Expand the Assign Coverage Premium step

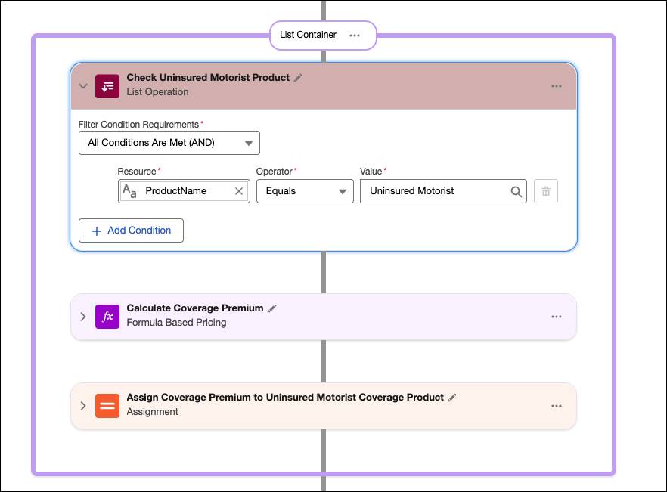click(83, 406)
